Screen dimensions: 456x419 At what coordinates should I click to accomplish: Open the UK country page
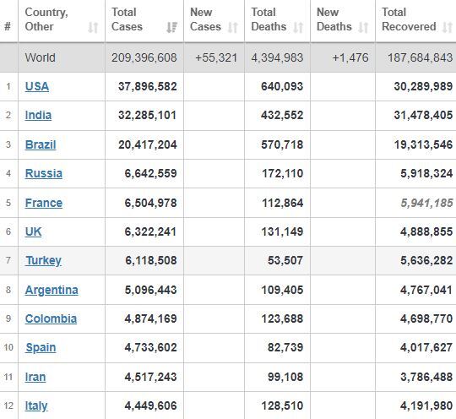tap(33, 231)
